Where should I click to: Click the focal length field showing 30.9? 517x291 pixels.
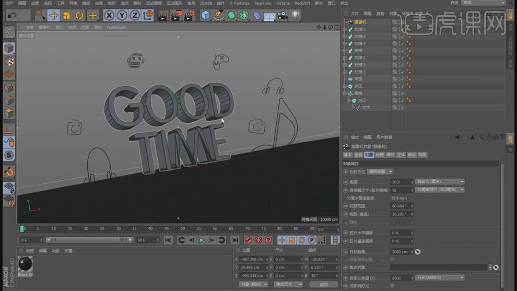click(401, 182)
